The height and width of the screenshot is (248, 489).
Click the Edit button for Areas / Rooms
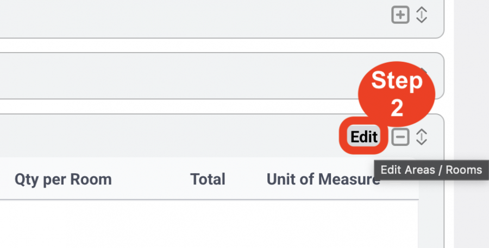[363, 136]
